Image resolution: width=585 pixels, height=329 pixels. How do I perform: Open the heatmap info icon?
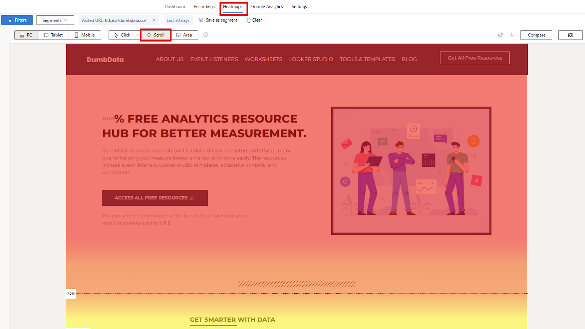pyautogui.click(x=206, y=35)
